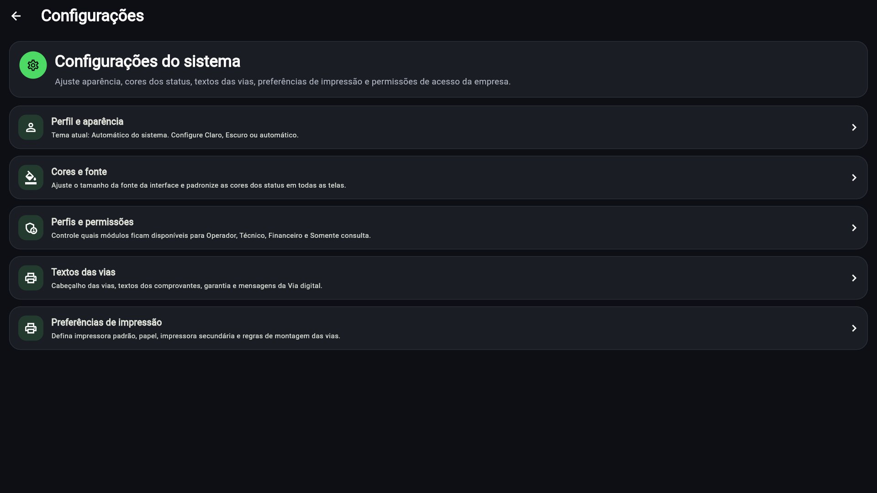Open the Perfil e aparência title
The image size is (877, 493).
point(87,121)
